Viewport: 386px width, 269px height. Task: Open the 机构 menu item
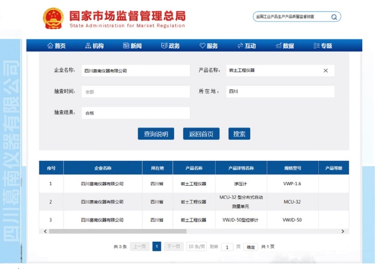click(94, 46)
